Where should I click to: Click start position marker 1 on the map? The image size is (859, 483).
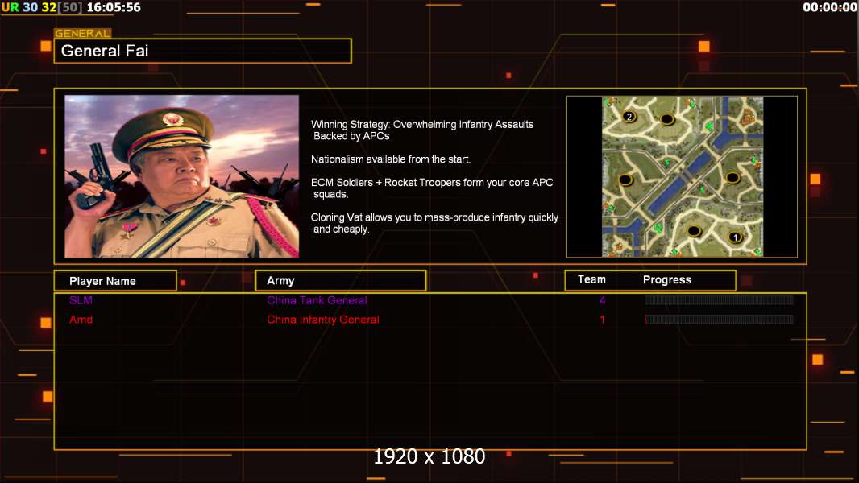click(735, 237)
